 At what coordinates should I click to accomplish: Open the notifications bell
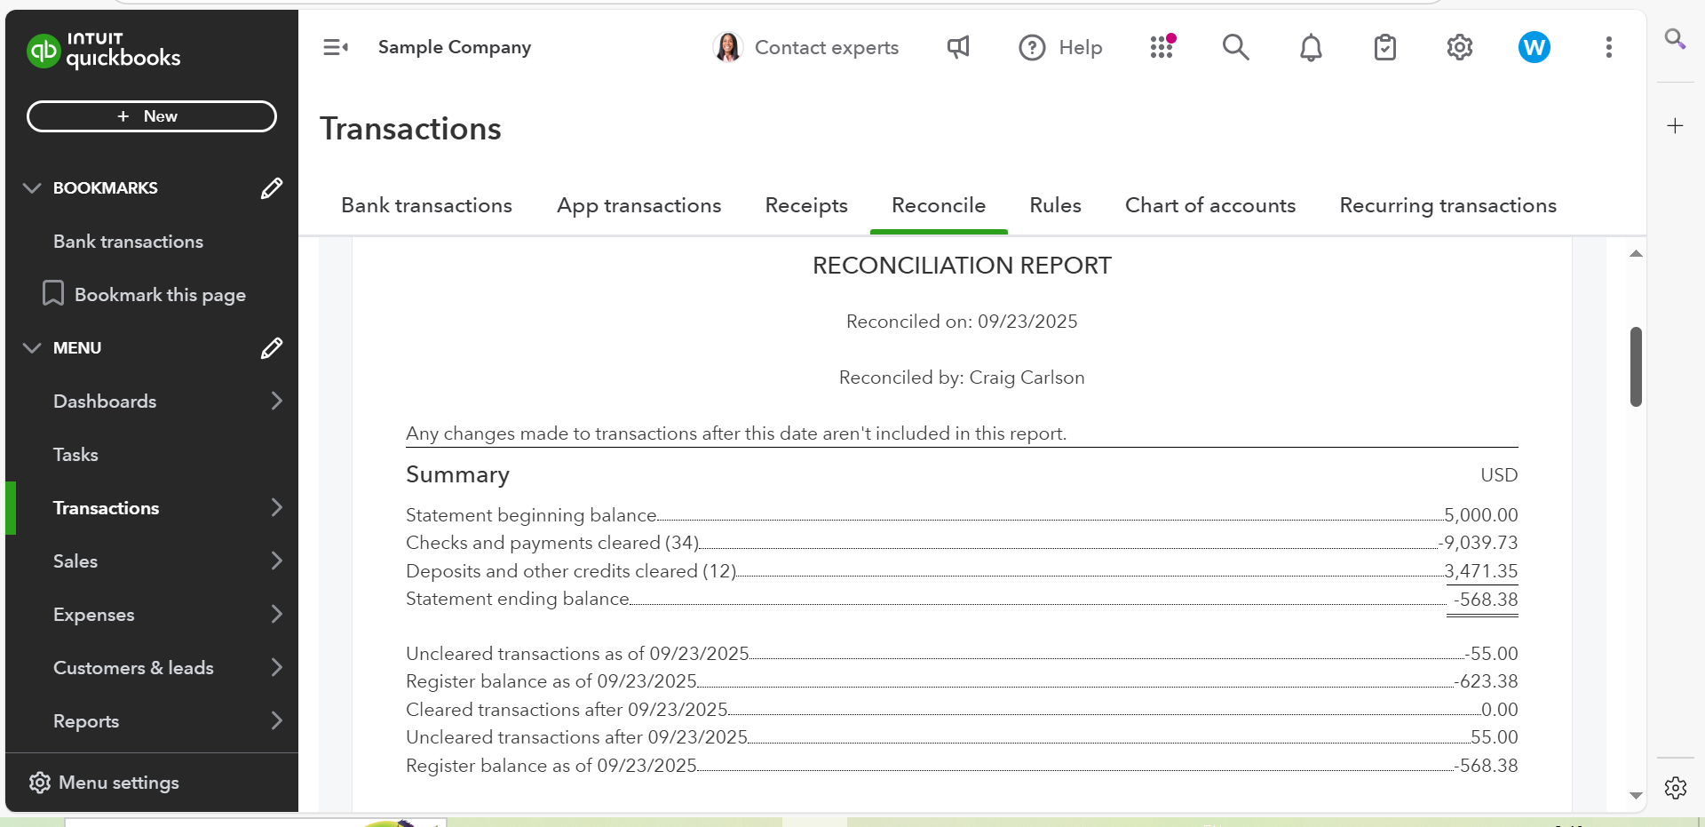[x=1311, y=47]
